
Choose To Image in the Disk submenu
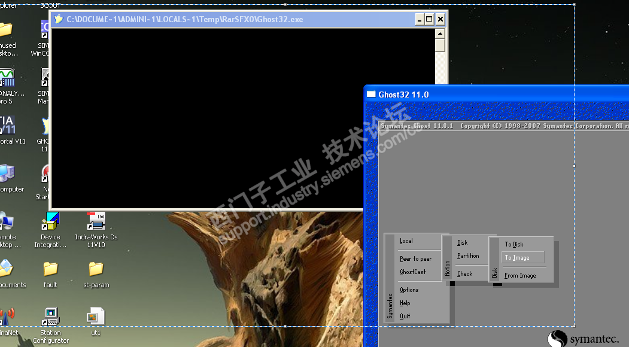pyautogui.click(x=522, y=257)
